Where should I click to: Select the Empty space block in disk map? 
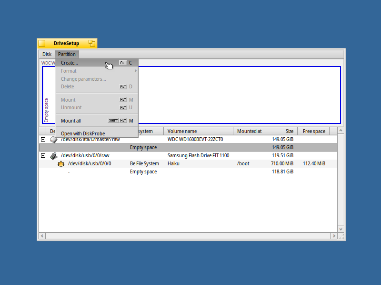click(191, 95)
